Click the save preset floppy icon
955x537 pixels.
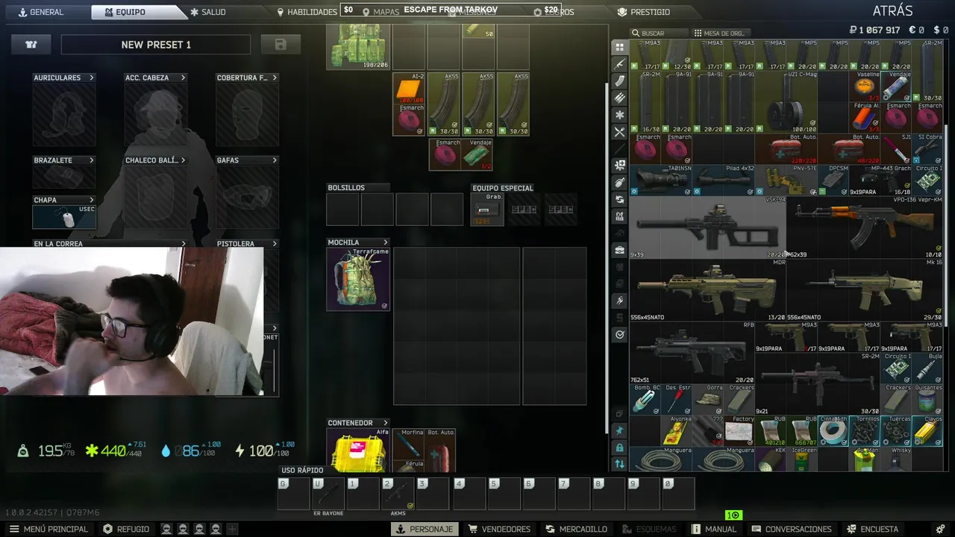coord(281,45)
